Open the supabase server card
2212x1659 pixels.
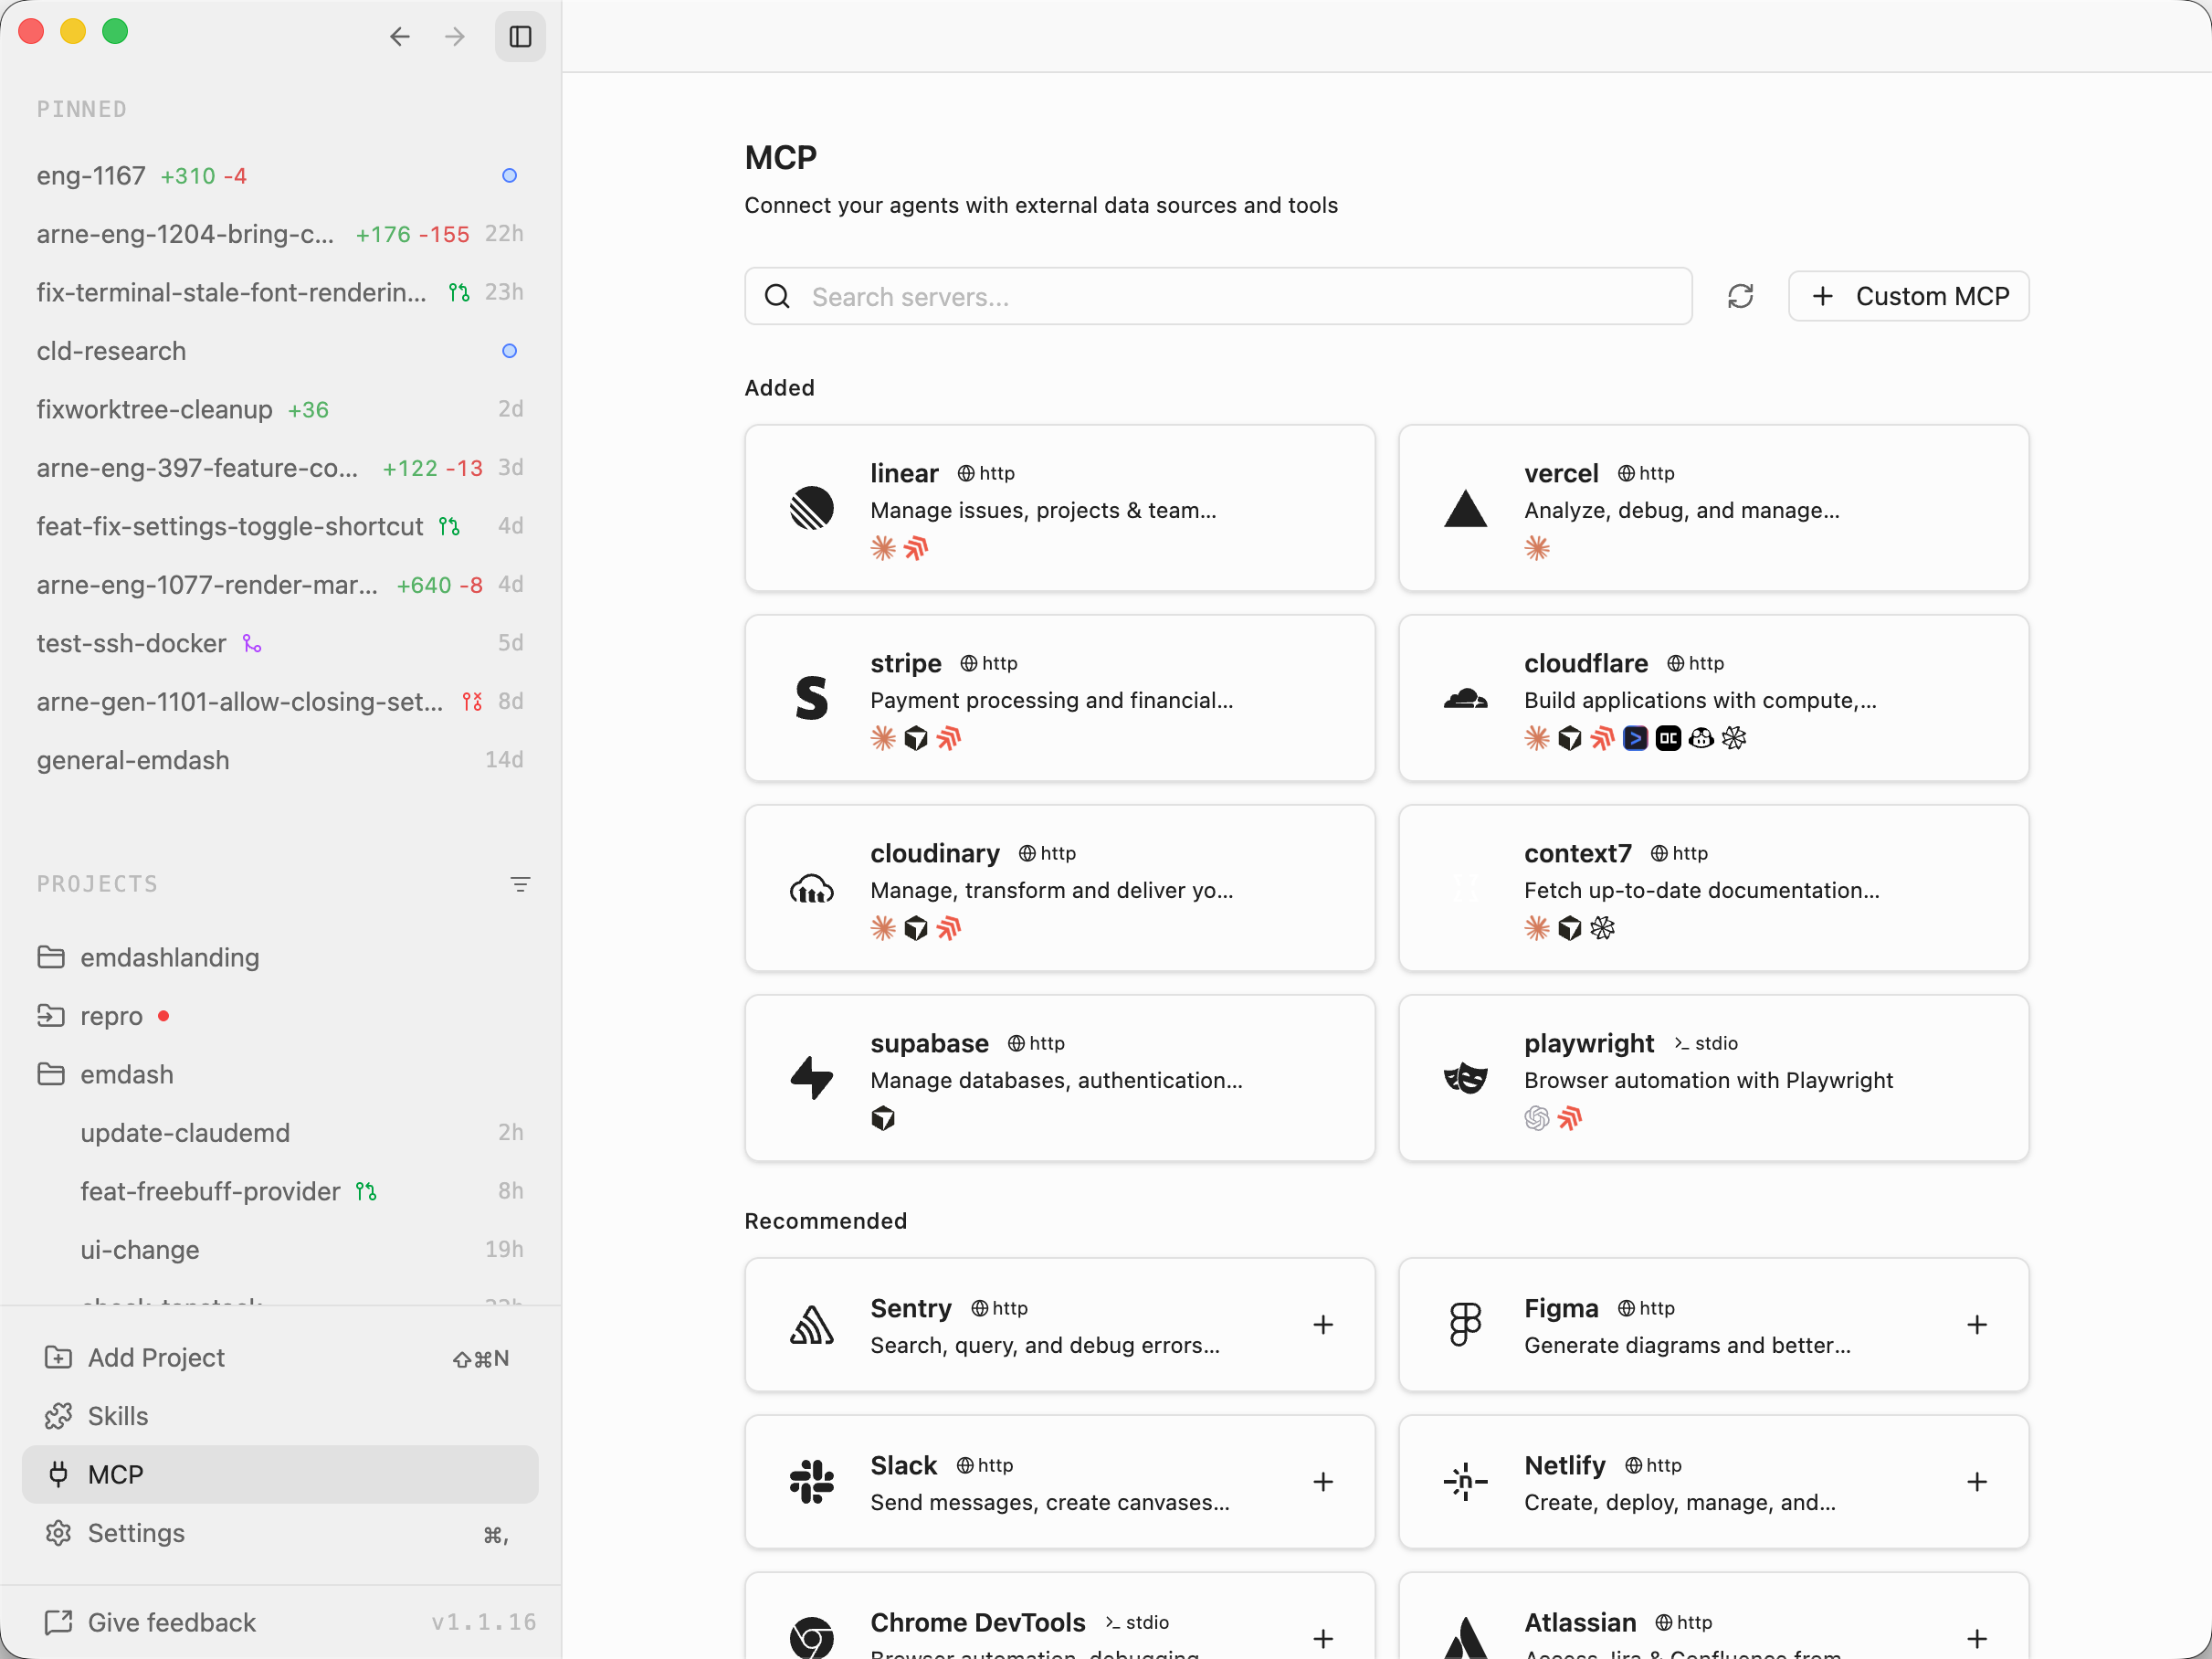tap(1060, 1078)
